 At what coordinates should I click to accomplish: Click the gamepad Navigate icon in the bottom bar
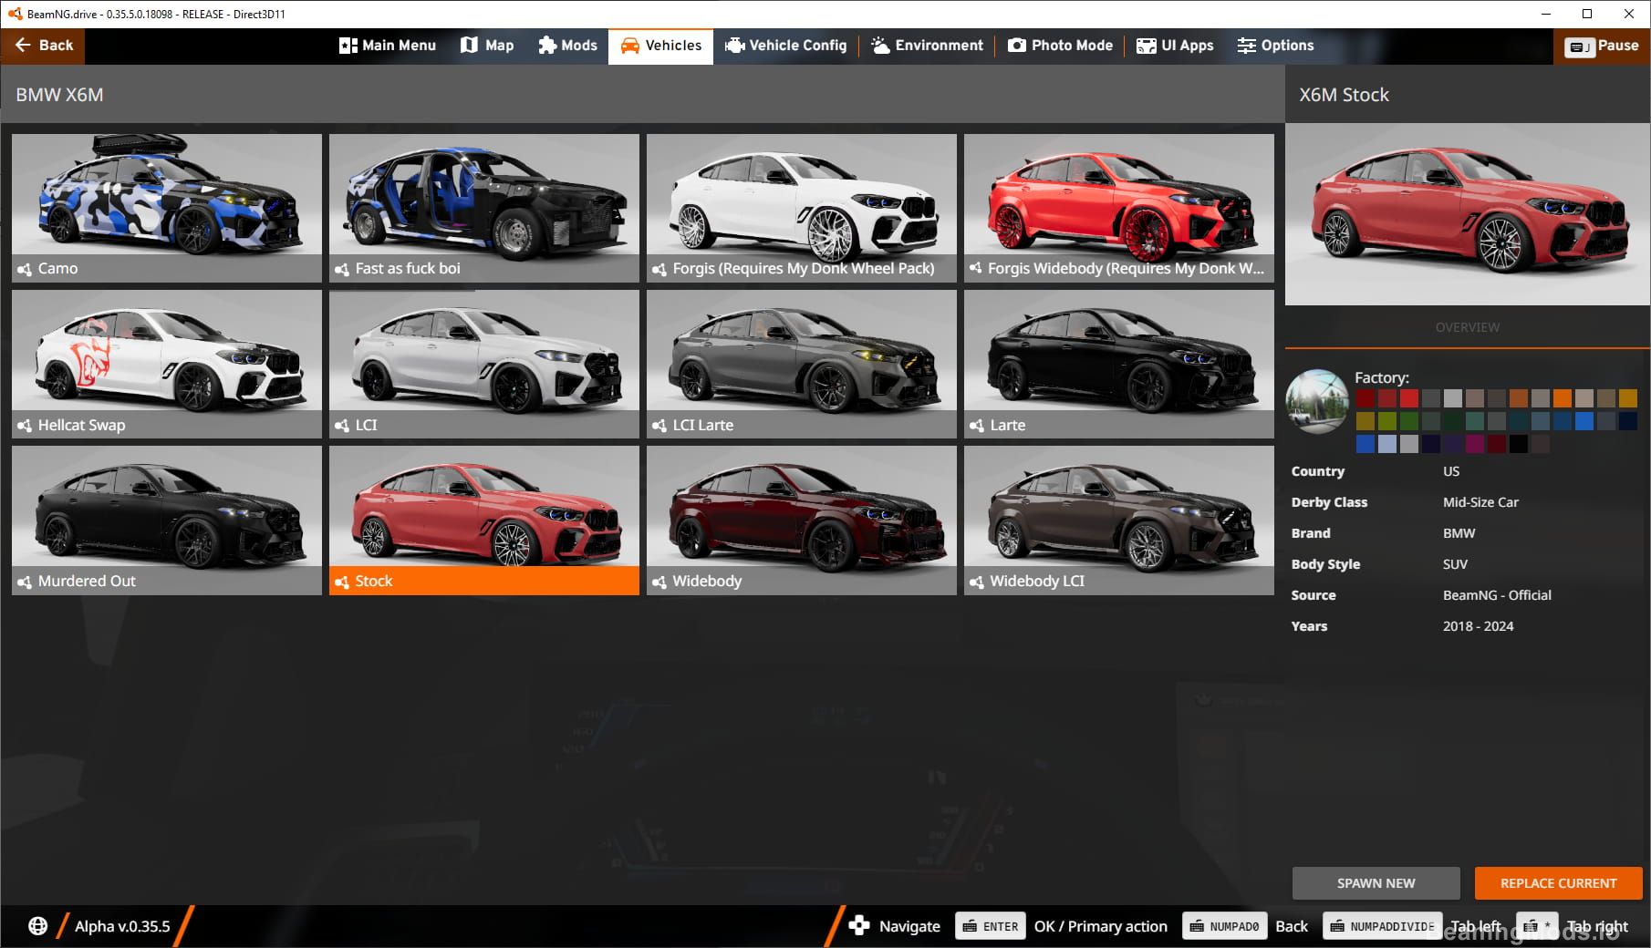[x=858, y=926]
